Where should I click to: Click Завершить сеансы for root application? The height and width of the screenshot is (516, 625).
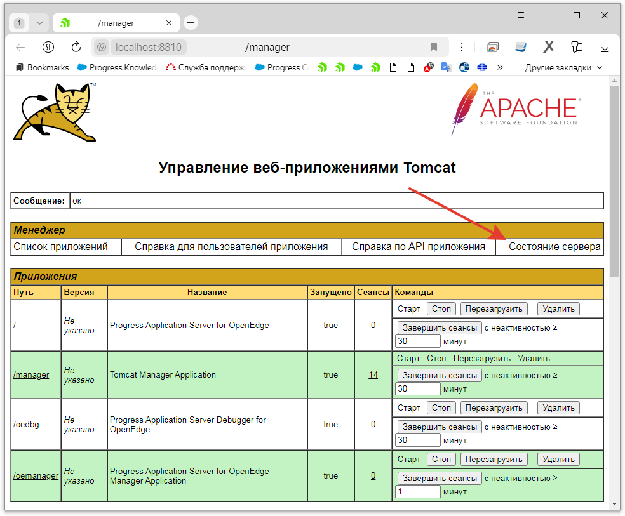click(x=440, y=327)
